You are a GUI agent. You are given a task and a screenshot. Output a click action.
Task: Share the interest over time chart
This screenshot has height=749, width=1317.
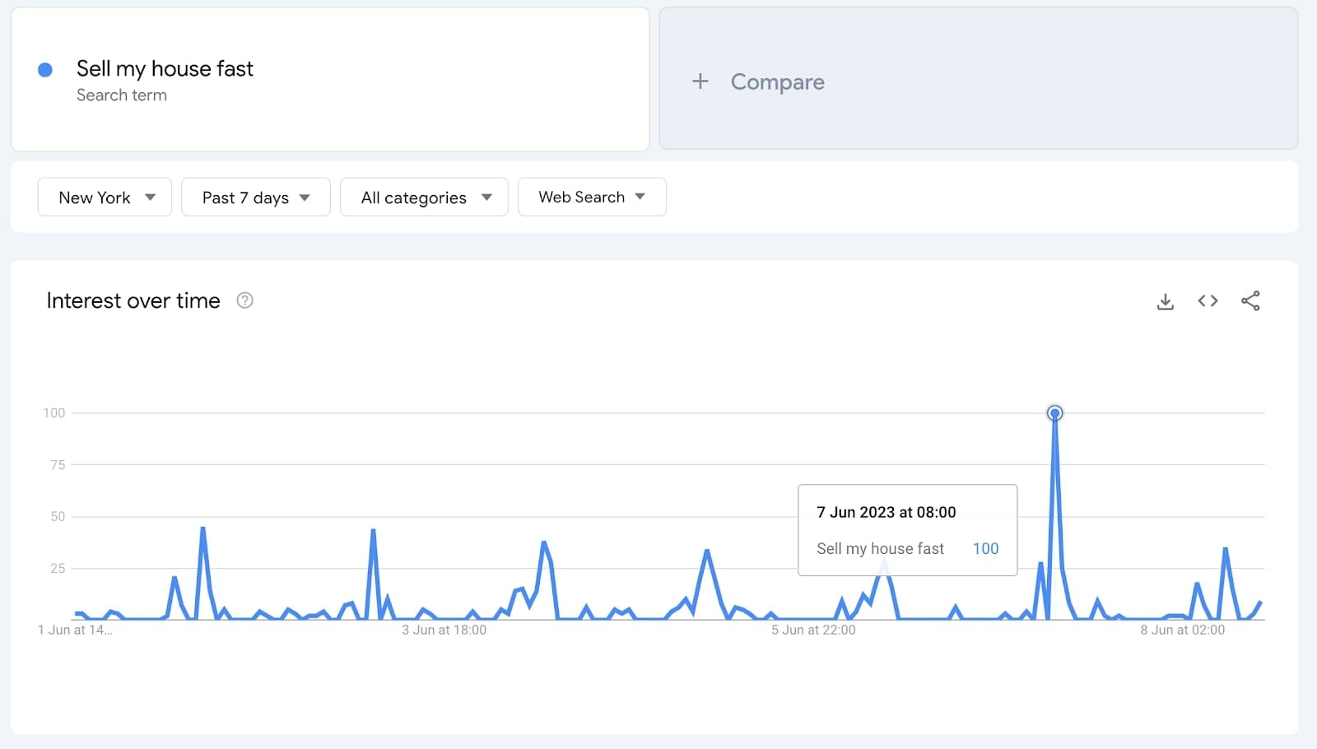[1250, 301]
